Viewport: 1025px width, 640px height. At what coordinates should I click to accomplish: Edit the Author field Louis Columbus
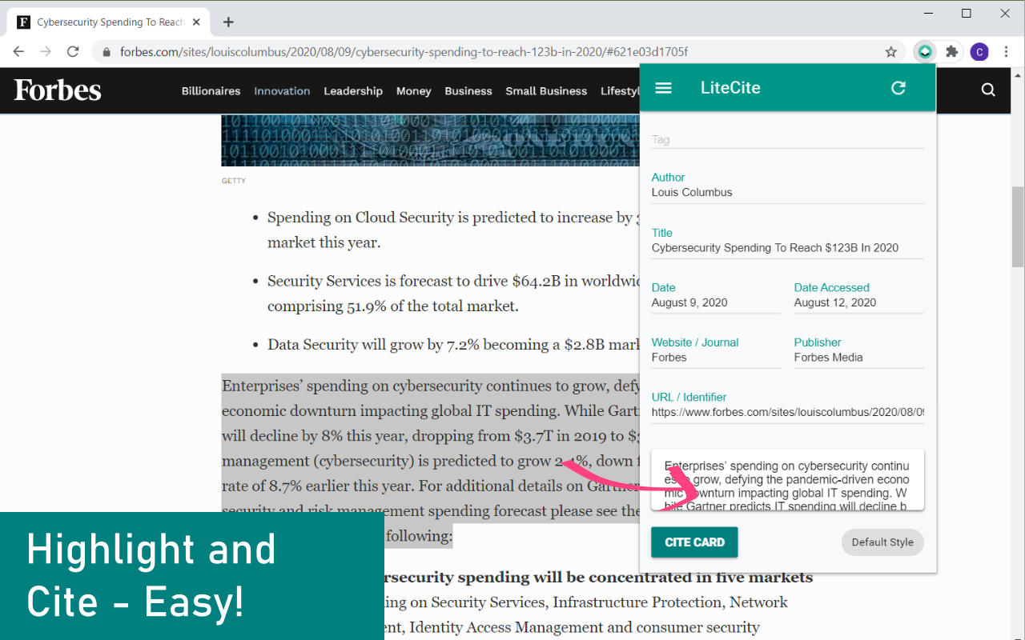tap(788, 193)
